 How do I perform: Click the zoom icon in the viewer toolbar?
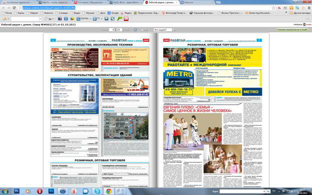point(135,30)
